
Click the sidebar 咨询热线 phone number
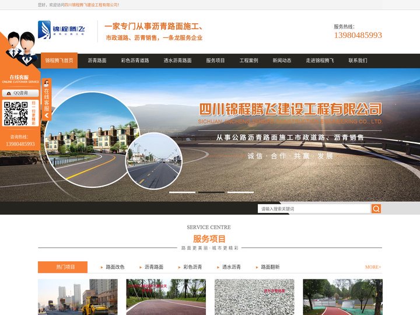(x=20, y=144)
